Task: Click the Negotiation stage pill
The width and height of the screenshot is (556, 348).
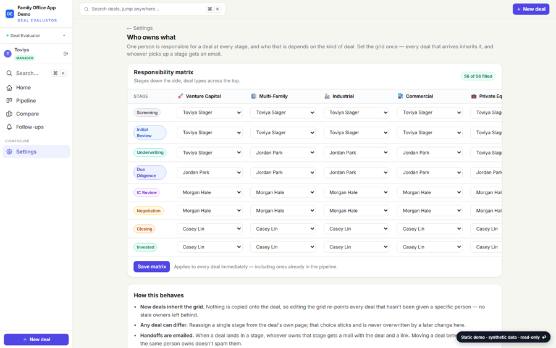Action: [148, 211]
